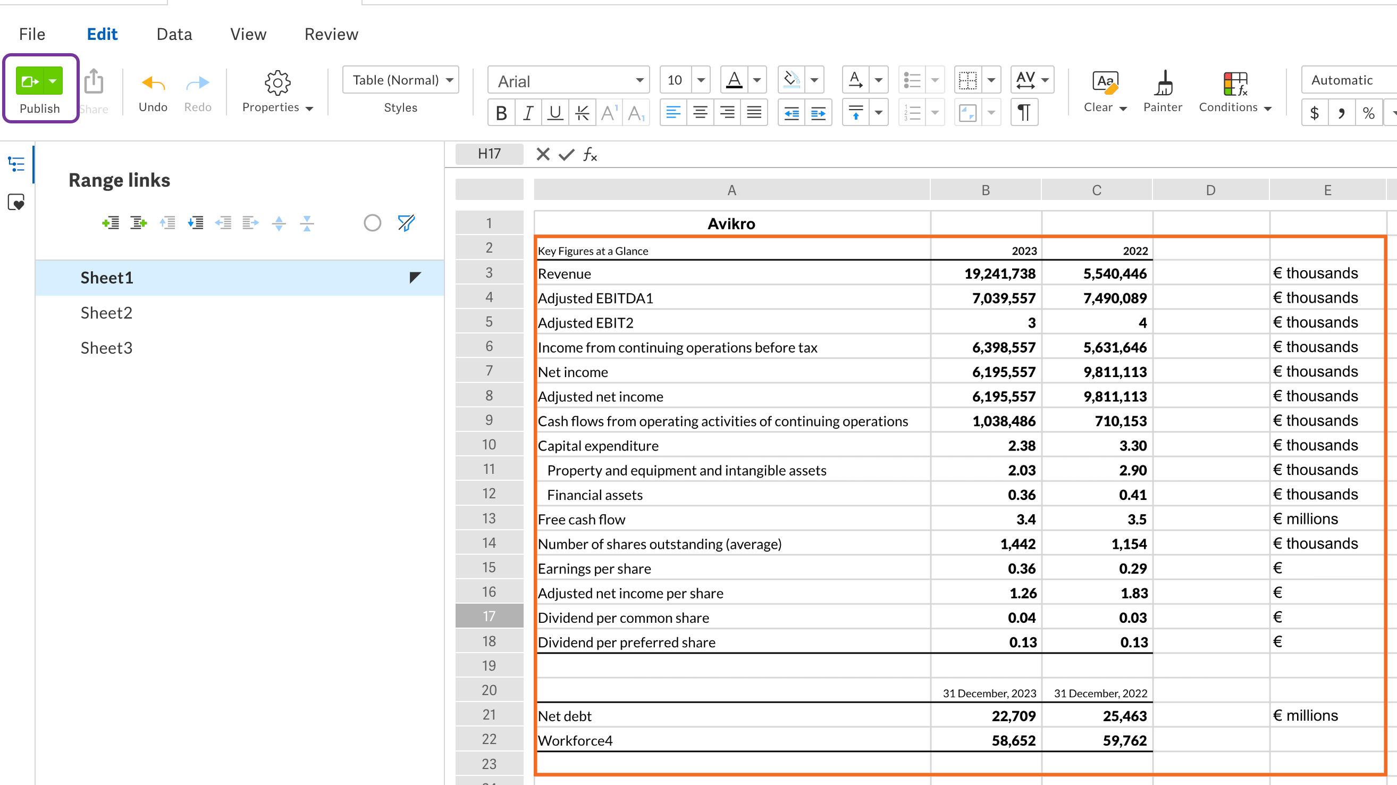
Task: Toggle underline formatting
Action: click(x=555, y=112)
